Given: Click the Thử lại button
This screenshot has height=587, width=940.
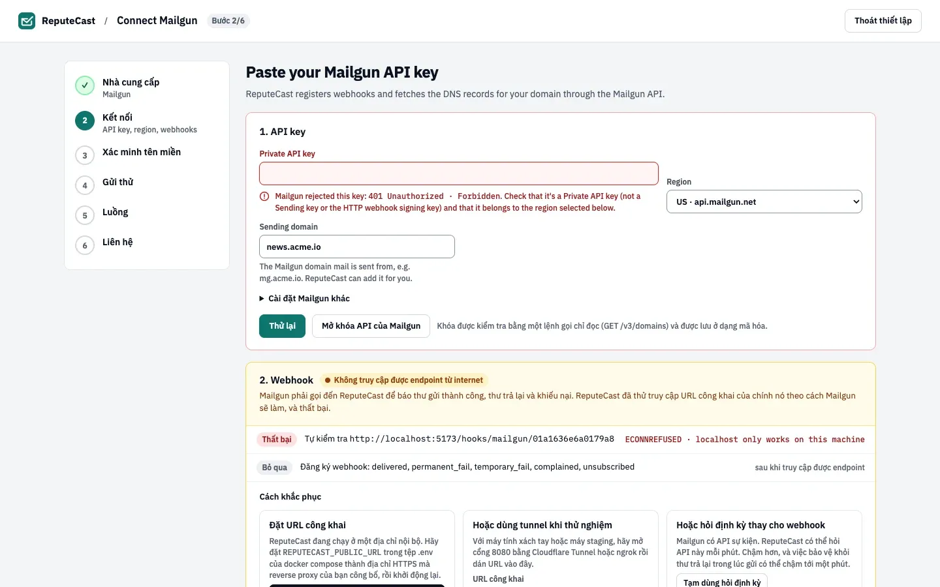Looking at the screenshot, I should (x=282, y=326).
